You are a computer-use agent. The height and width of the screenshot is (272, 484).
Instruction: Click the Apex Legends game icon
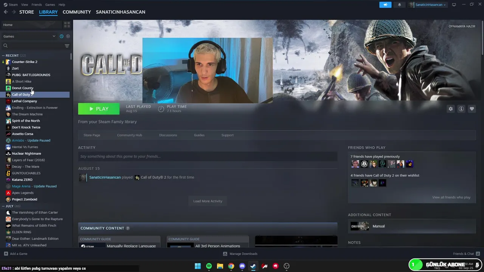click(8, 193)
